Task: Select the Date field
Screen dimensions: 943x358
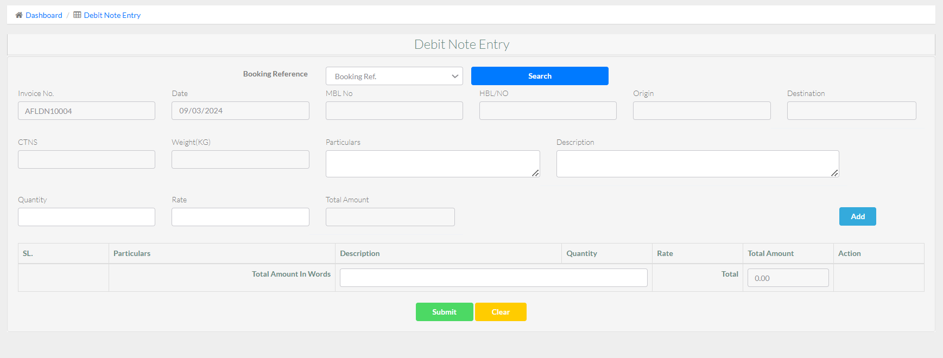Action: tap(240, 111)
